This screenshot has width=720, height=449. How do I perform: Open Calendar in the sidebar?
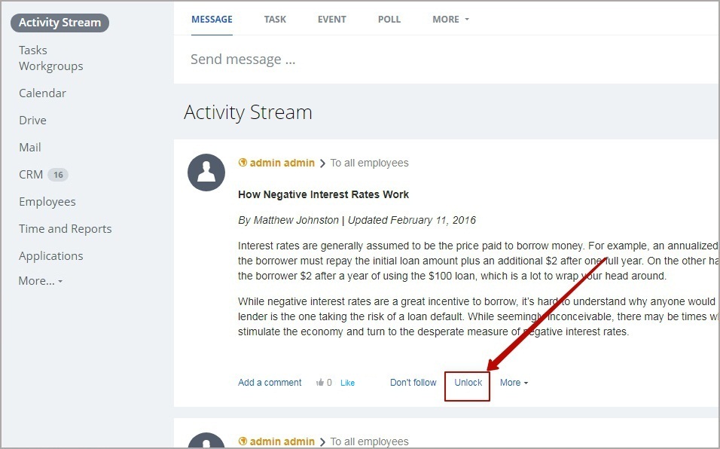(42, 93)
